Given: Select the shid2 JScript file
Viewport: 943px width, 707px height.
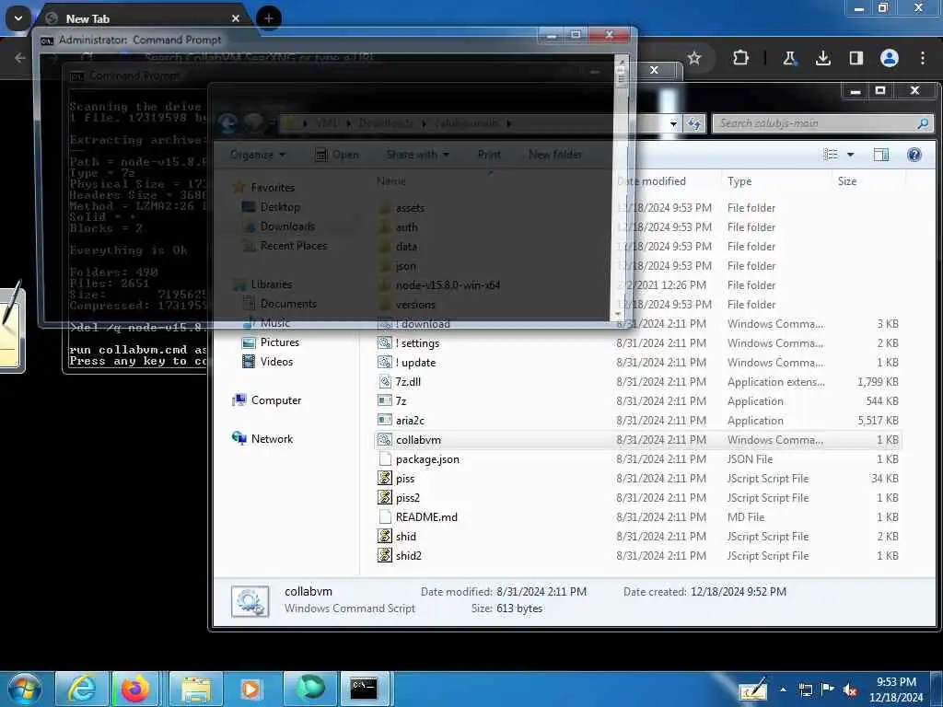Looking at the screenshot, I should point(408,555).
